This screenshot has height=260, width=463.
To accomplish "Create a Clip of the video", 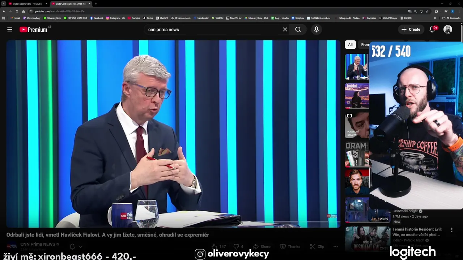I will click(x=317, y=247).
